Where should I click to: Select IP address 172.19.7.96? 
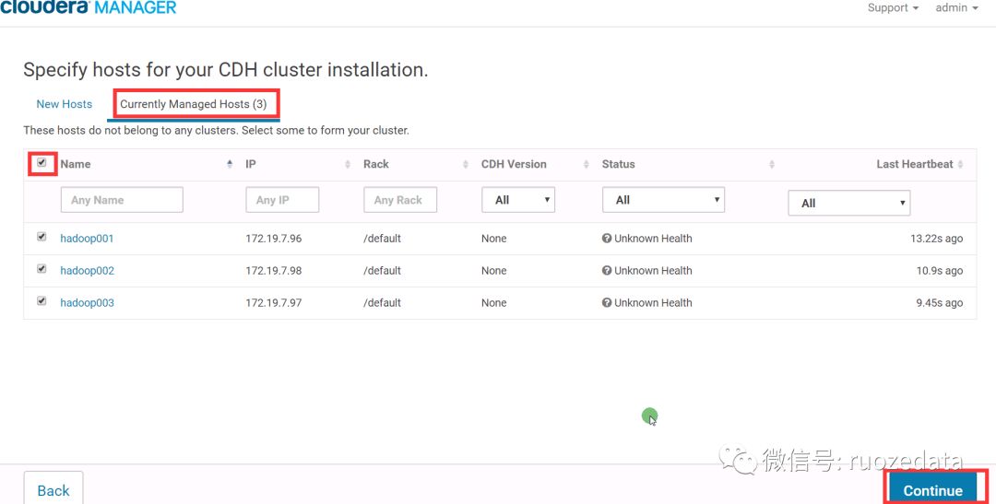(274, 239)
